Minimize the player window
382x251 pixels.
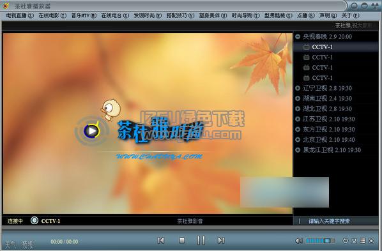click(x=355, y=6)
